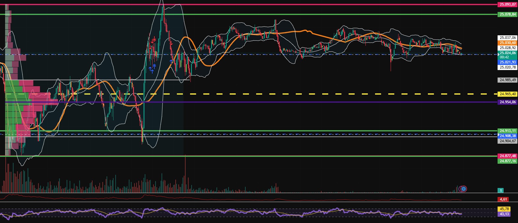
Task: Click the purple 24.954,06 price label
Action: click(507, 102)
